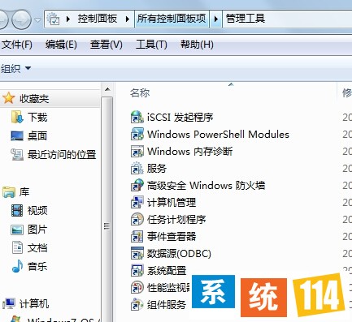Viewport: 352px width, 322px height.
Task: Select the 计算机 label in navigation pane
Action: point(34,303)
